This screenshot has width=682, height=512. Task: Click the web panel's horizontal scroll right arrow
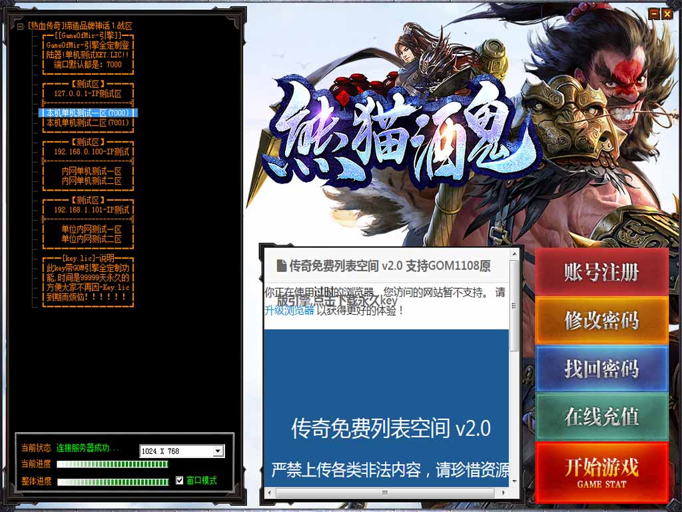click(504, 493)
